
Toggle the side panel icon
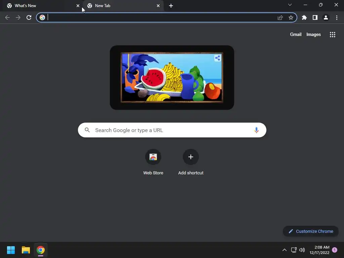[x=315, y=17]
